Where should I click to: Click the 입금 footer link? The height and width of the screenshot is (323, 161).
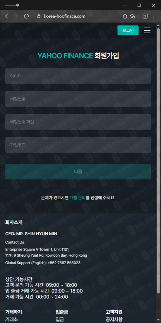tap(60, 319)
